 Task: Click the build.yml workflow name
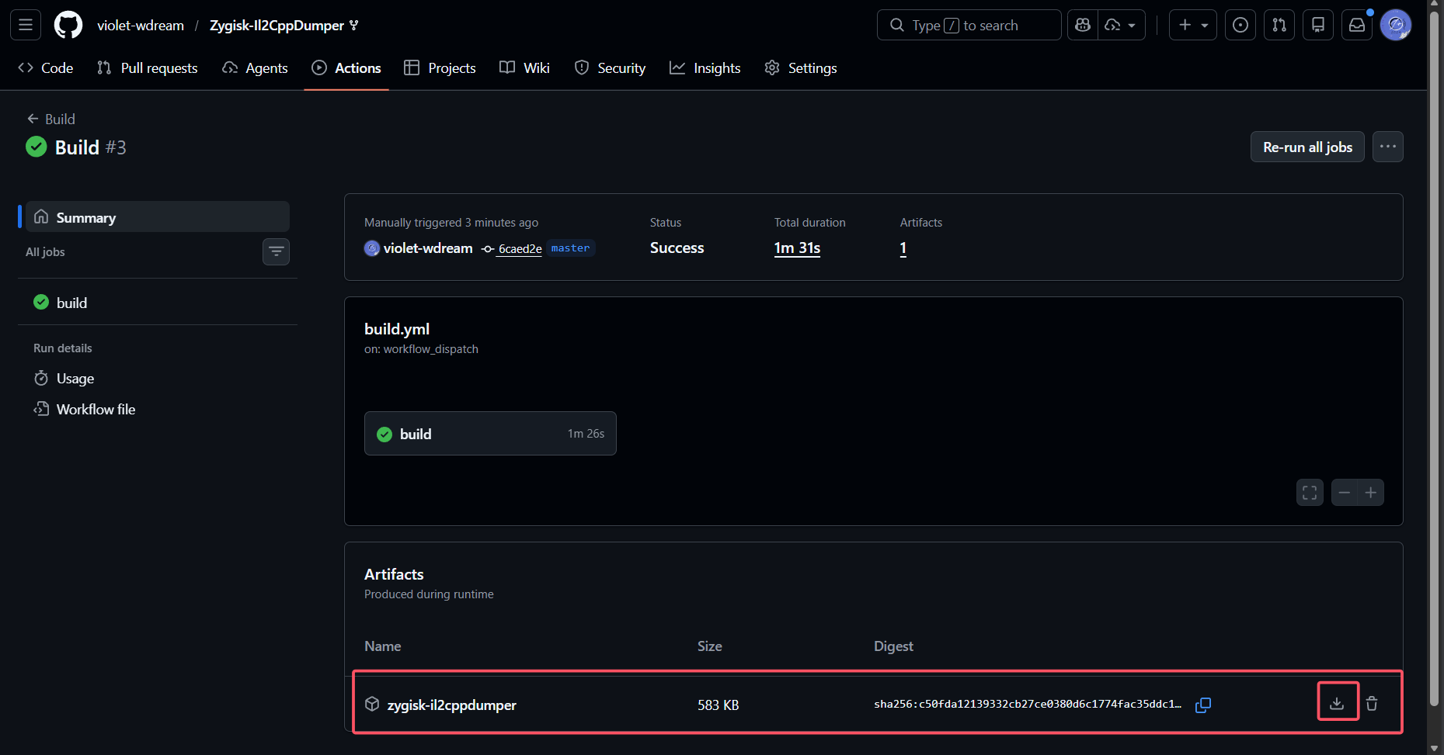(397, 329)
